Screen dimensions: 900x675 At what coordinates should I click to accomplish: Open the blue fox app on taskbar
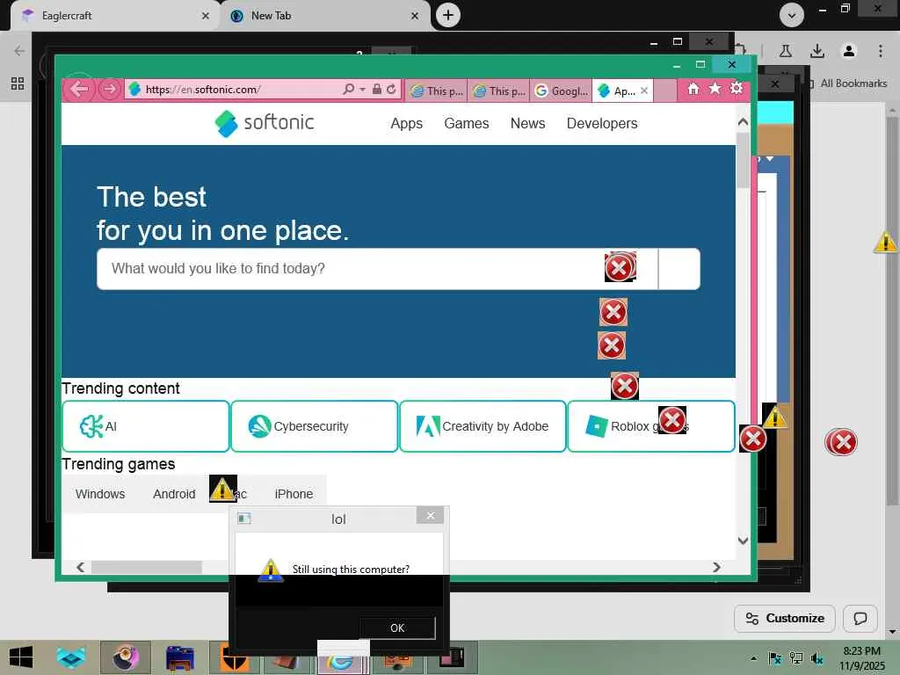tap(70, 657)
